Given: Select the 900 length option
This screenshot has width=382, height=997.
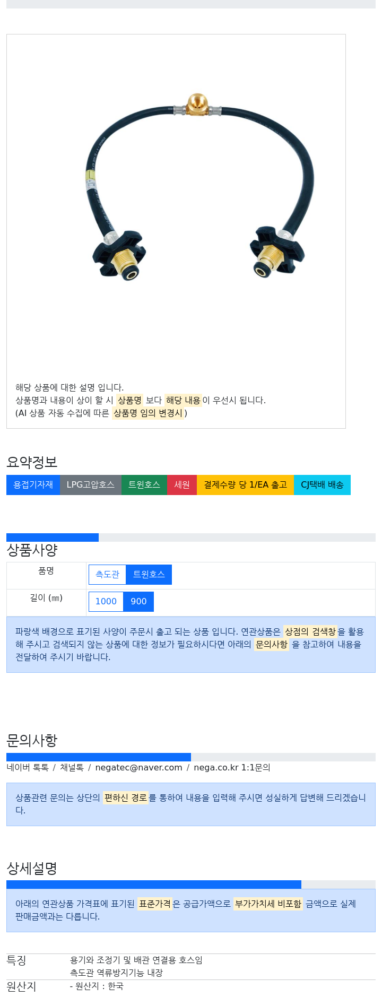Looking at the screenshot, I should tap(138, 601).
